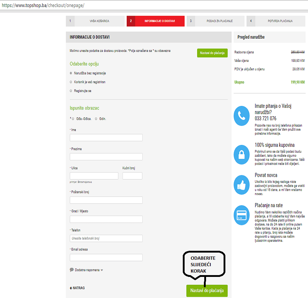Click the Plaćanje na rate heading
308x298 pixels.
269,205
